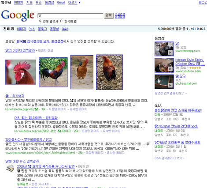Screen dimensions: 207x188
Task: Open the 환경설정 preferences link
Action: click(x=57, y=41)
